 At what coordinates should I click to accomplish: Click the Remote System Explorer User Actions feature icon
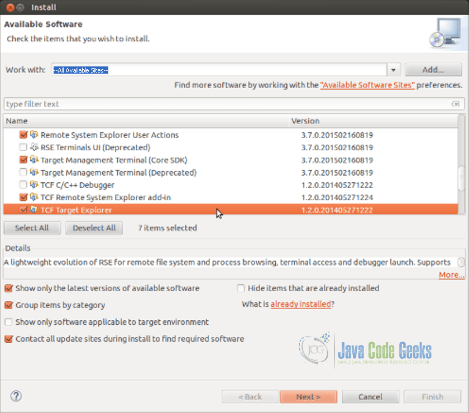34,135
